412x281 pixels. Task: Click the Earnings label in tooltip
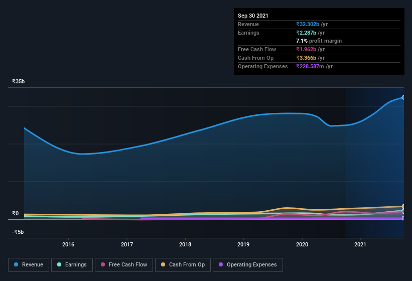point(248,33)
